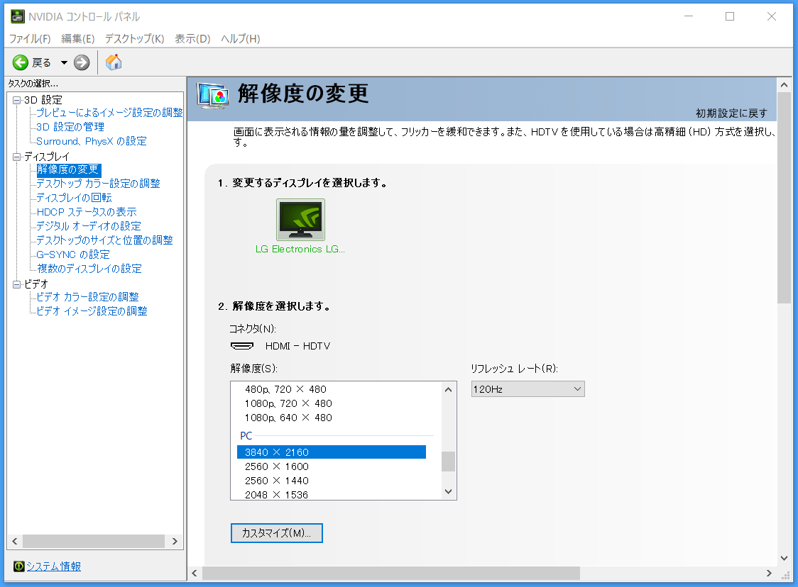Select resolution 3840 × 2160
The height and width of the screenshot is (587, 798).
pyautogui.click(x=332, y=452)
